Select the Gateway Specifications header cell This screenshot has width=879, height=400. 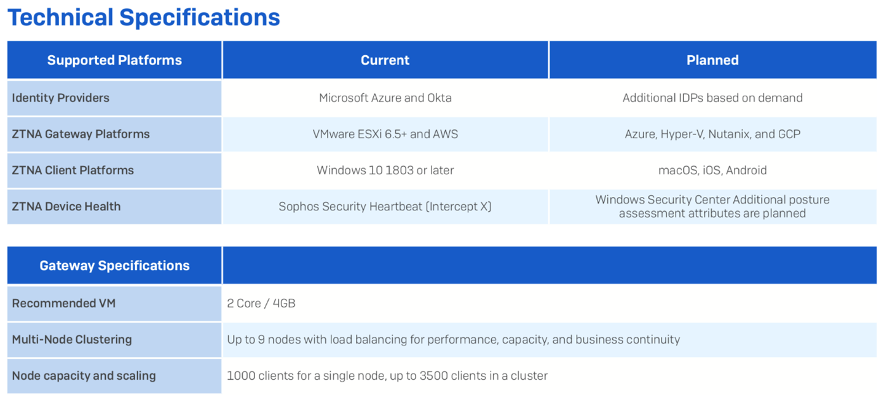[x=114, y=266]
